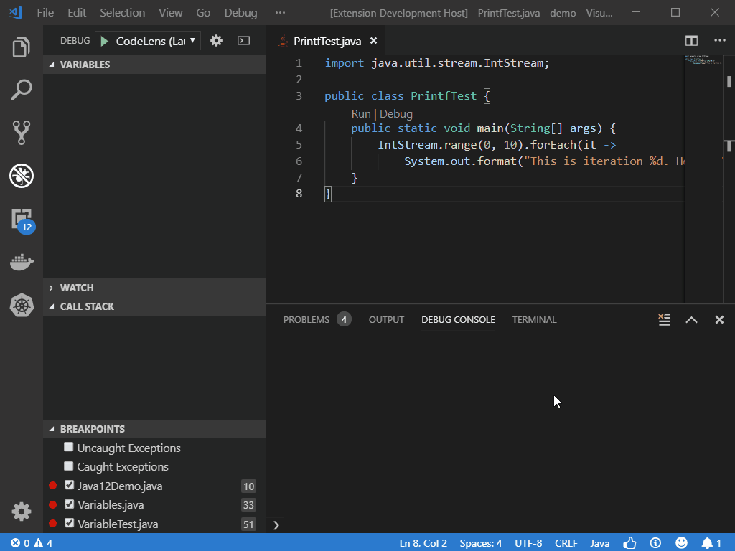Open the View menu
The height and width of the screenshot is (551, 735).
[x=171, y=13]
